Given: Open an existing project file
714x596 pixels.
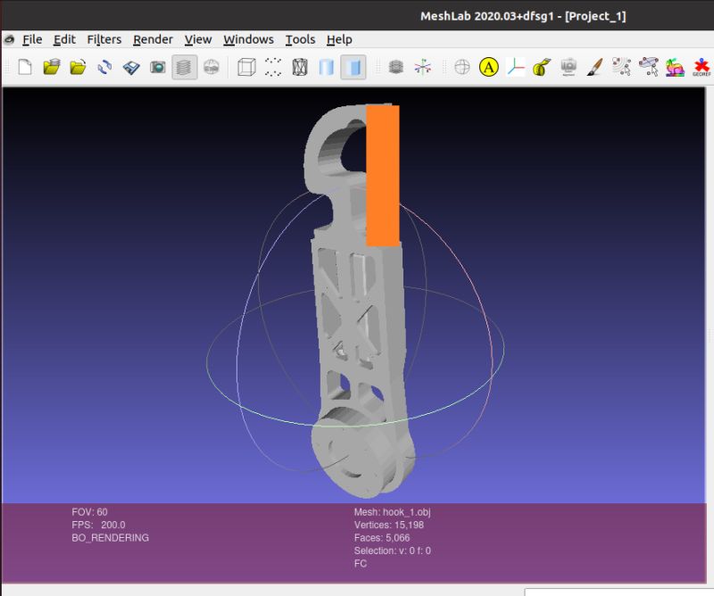Looking at the screenshot, I should (53, 67).
